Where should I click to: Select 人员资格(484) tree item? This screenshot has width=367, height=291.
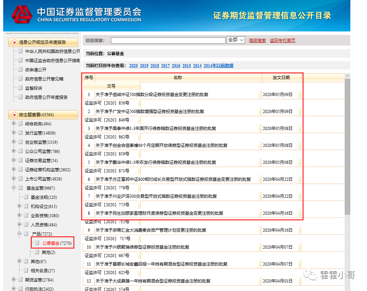pos(44,225)
